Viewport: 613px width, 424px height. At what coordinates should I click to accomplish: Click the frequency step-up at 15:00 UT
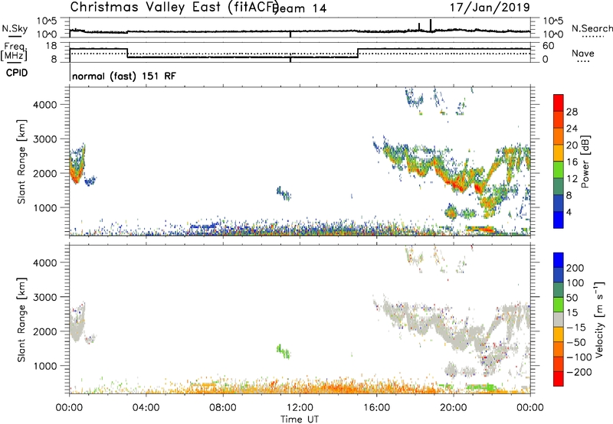click(358, 53)
